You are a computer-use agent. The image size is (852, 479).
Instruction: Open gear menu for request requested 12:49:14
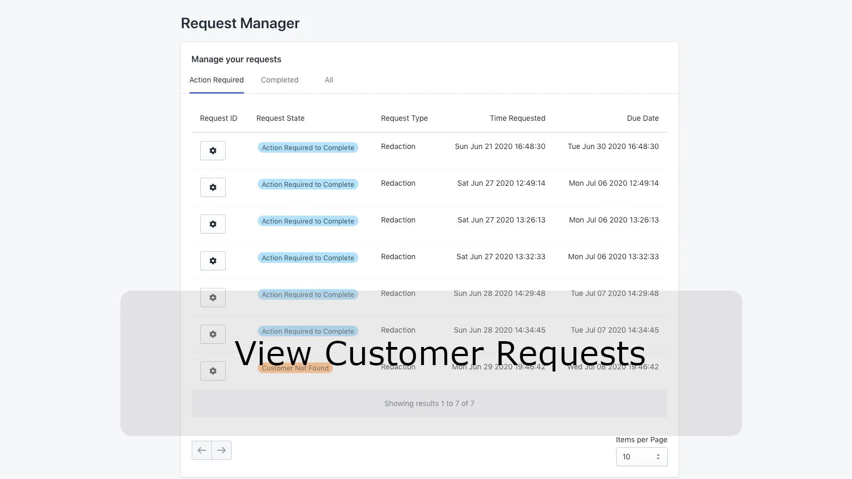pyautogui.click(x=213, y=187)
